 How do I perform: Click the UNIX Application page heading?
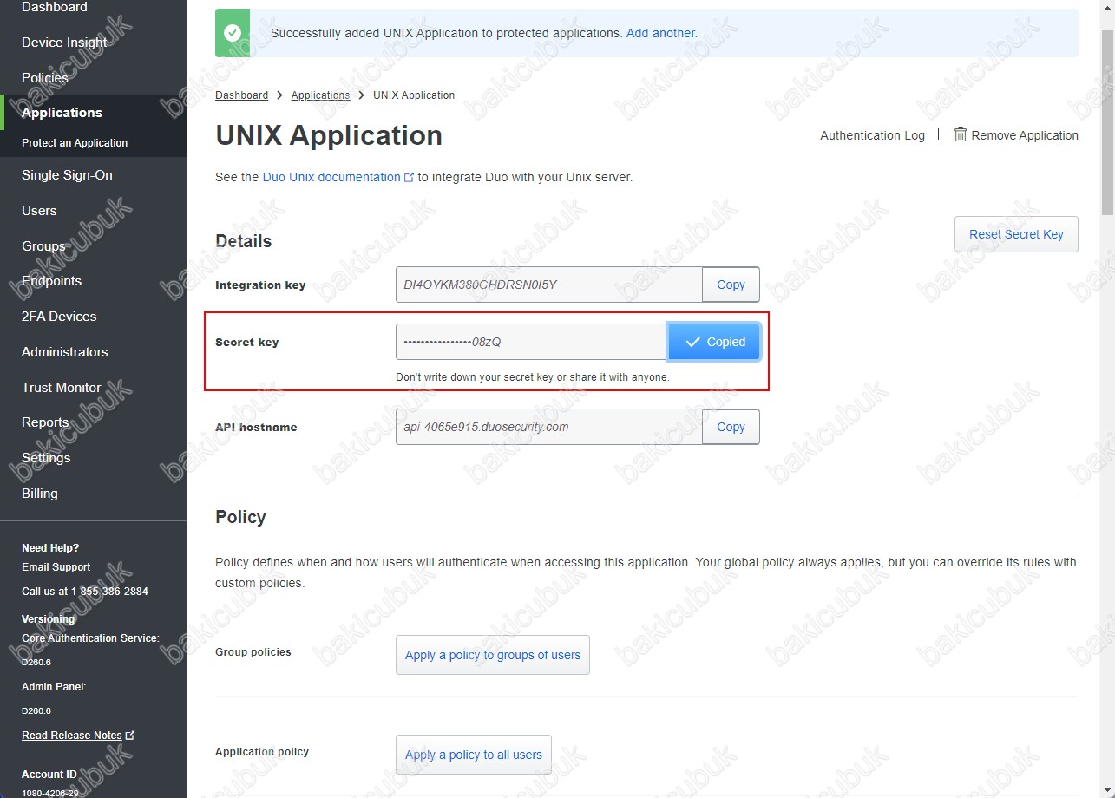click(329, 135)
